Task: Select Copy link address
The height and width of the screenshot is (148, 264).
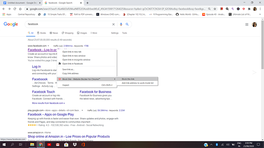Action: coord(87,73)
